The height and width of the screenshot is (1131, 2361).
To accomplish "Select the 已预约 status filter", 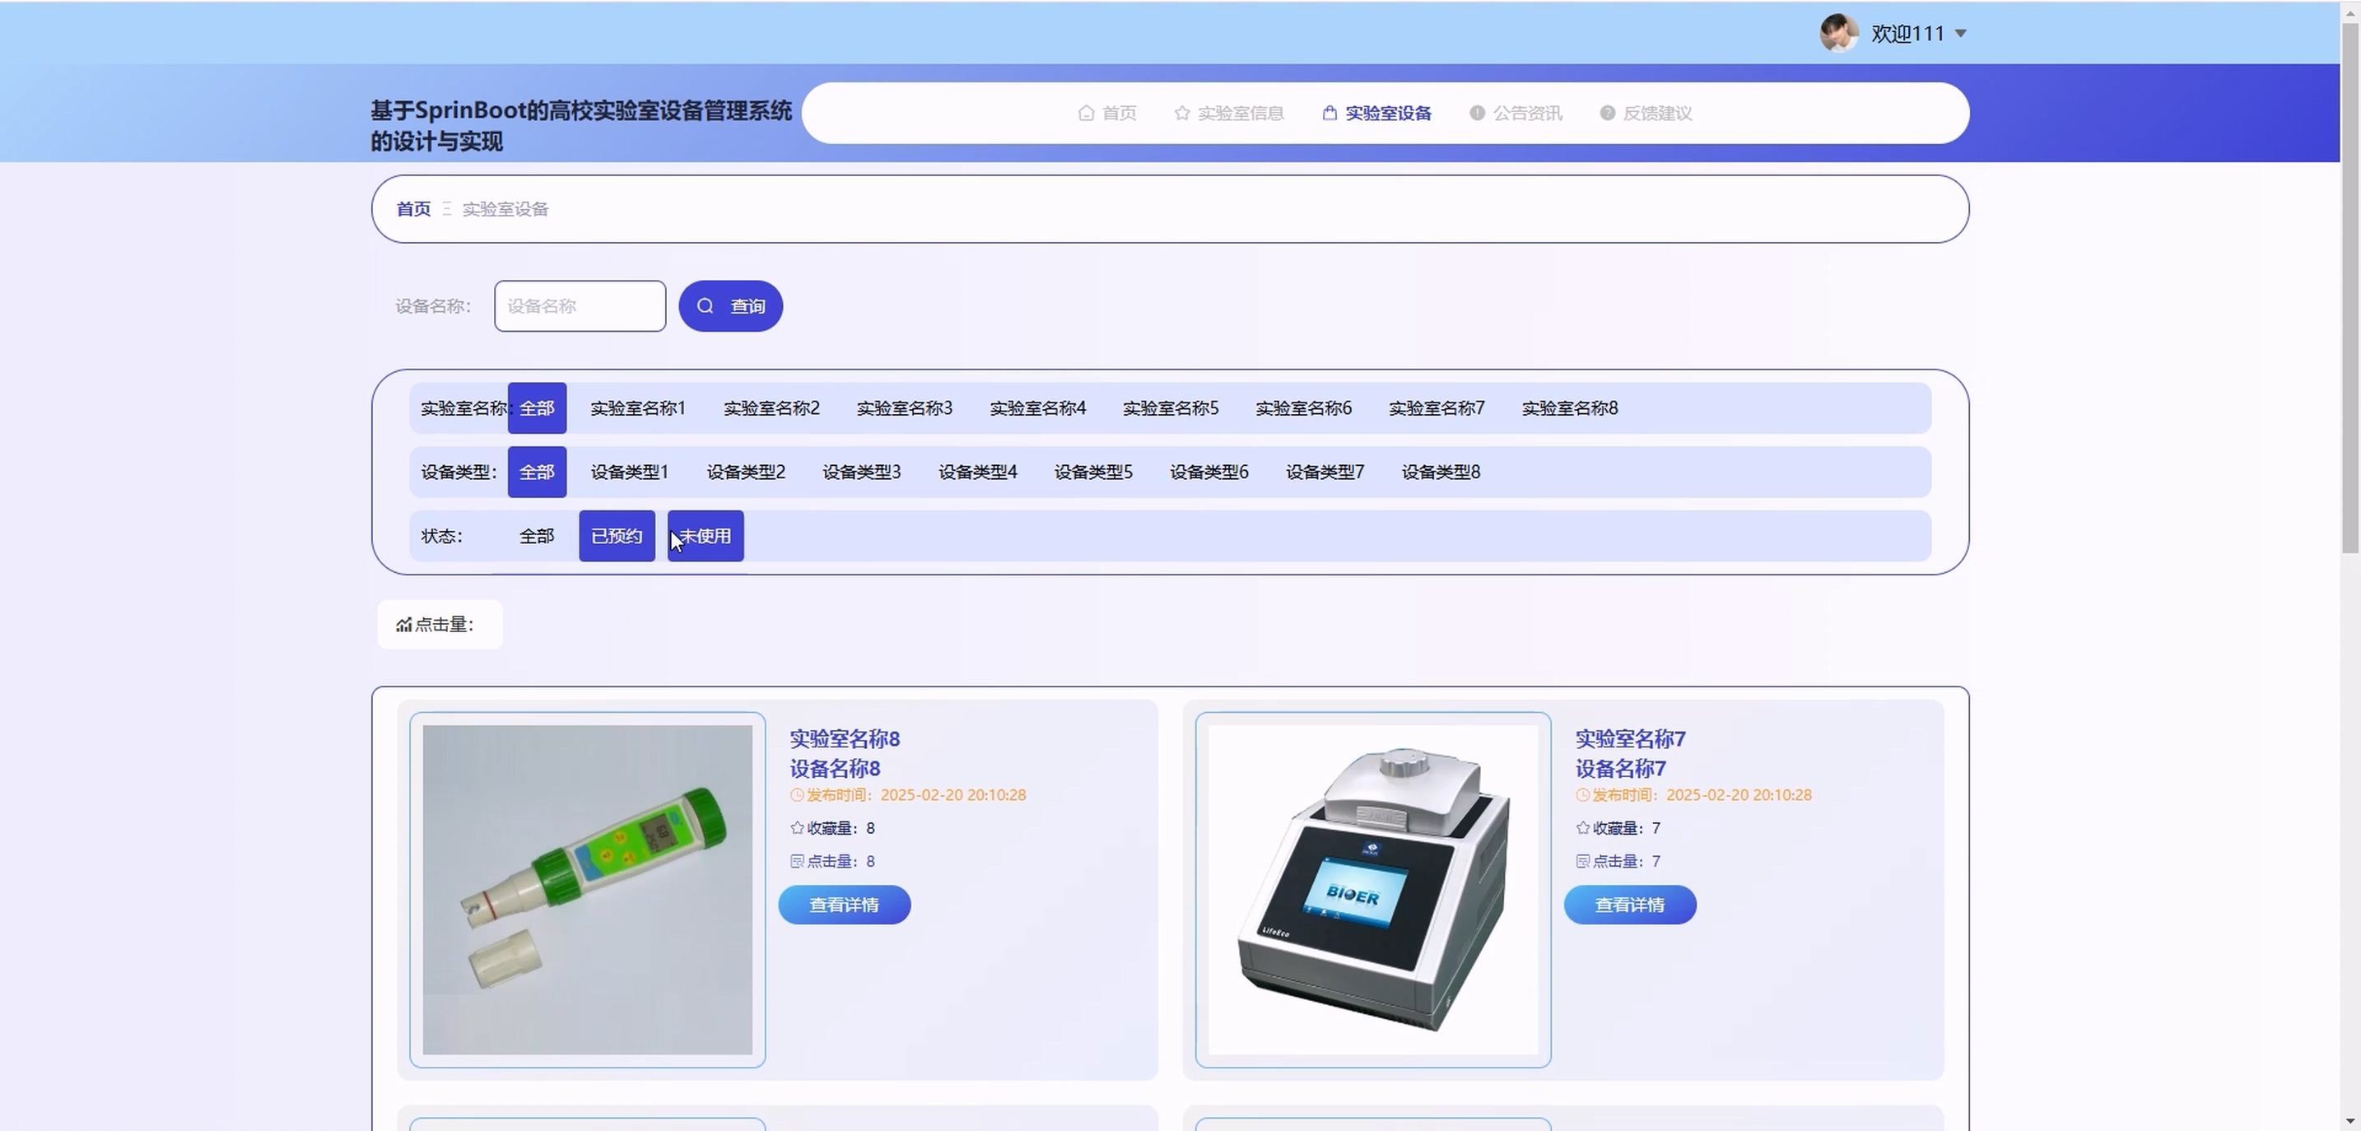I will (x=616, y=536).
